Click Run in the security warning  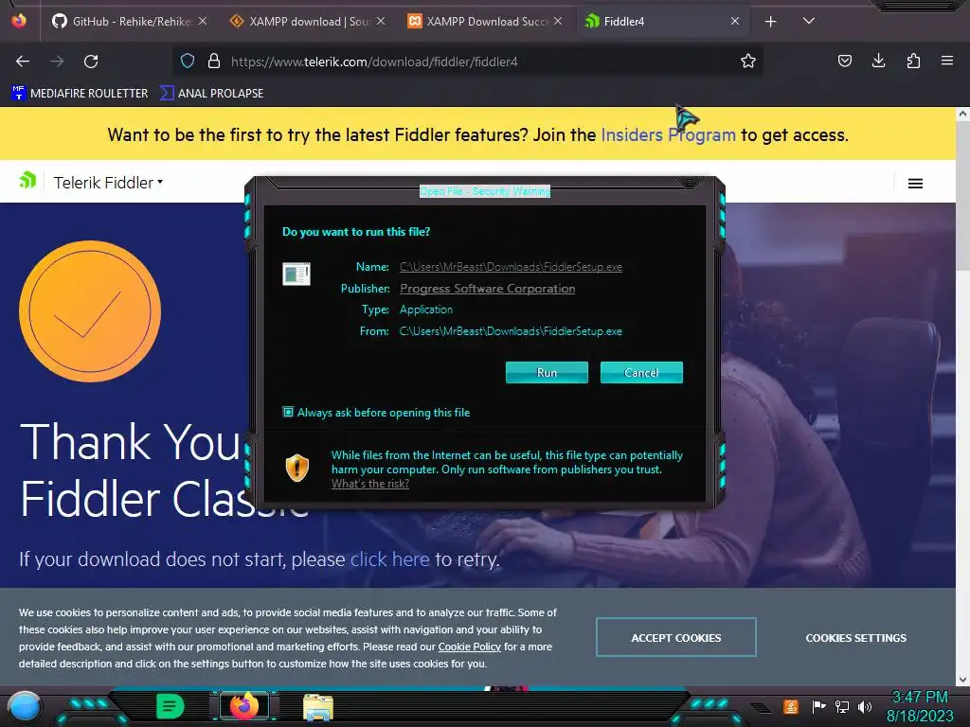point(547,373)
